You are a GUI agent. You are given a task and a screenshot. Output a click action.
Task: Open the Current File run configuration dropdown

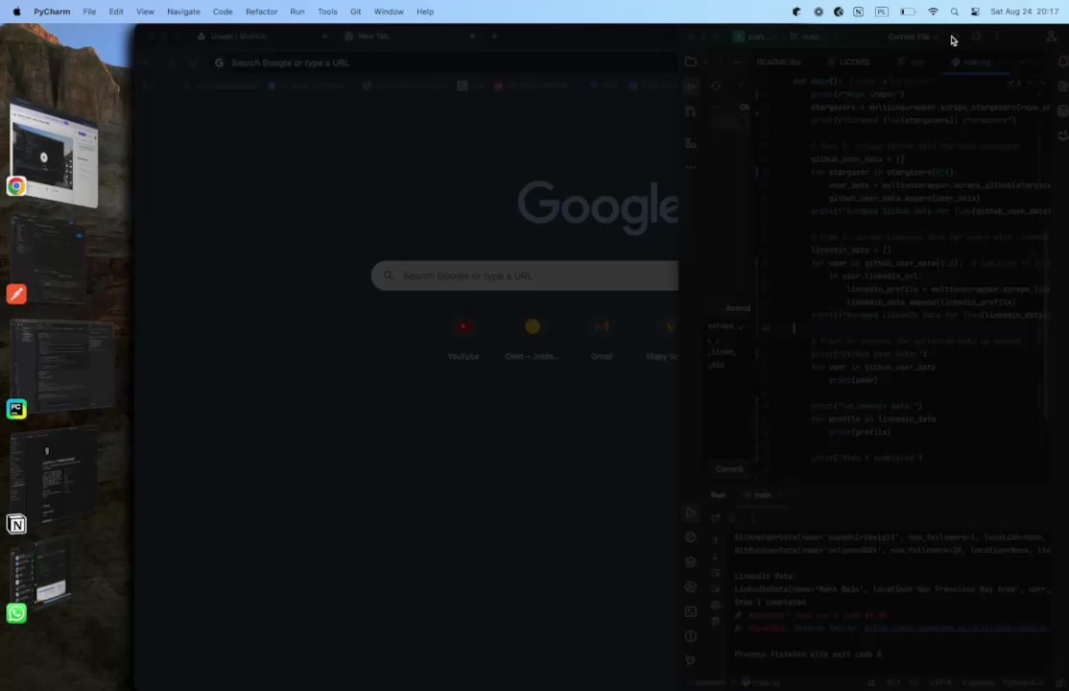click(x=913, y=36)
